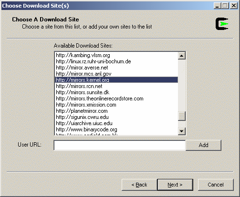Click the site list scrollbar thumb
Viewport: 240px width, 197px height.
[182, 116]
